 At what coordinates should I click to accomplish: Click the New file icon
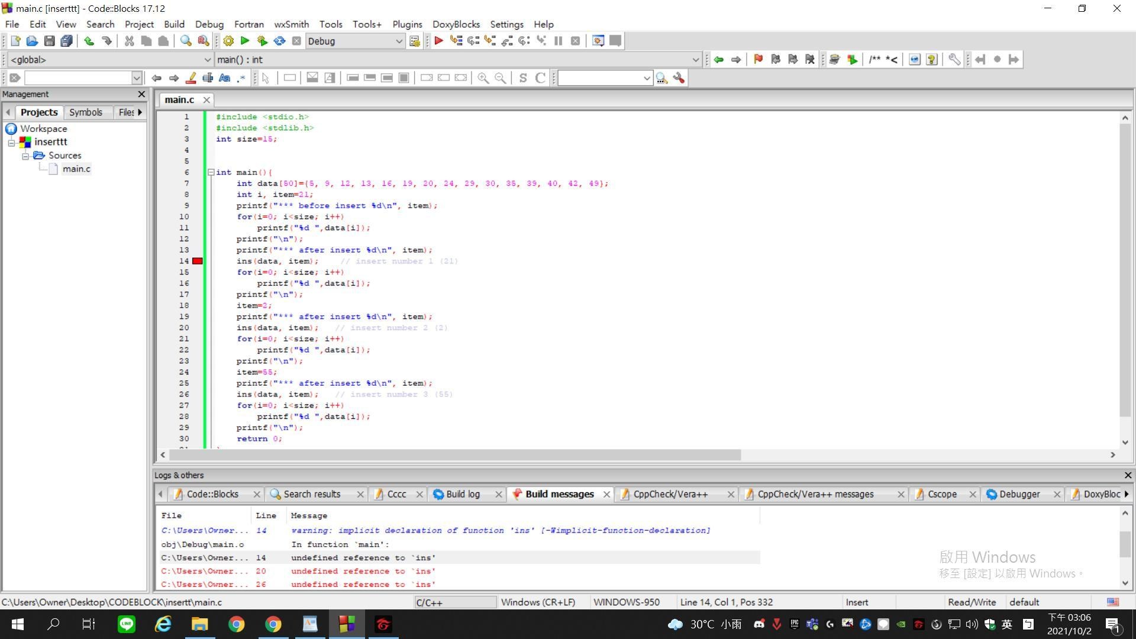pyautogui.click(x=15, y=41)
